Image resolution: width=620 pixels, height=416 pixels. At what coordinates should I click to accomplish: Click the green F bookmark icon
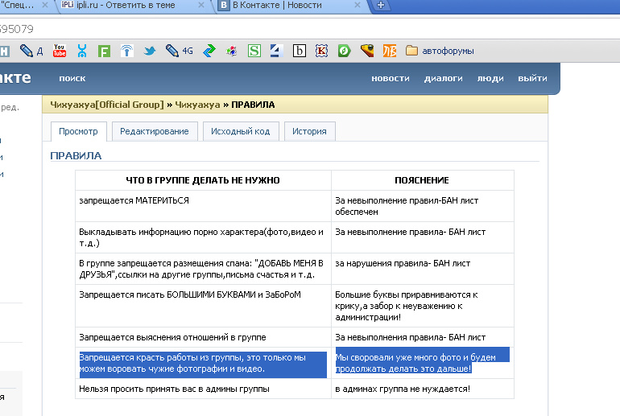click(x=104, y=51)
